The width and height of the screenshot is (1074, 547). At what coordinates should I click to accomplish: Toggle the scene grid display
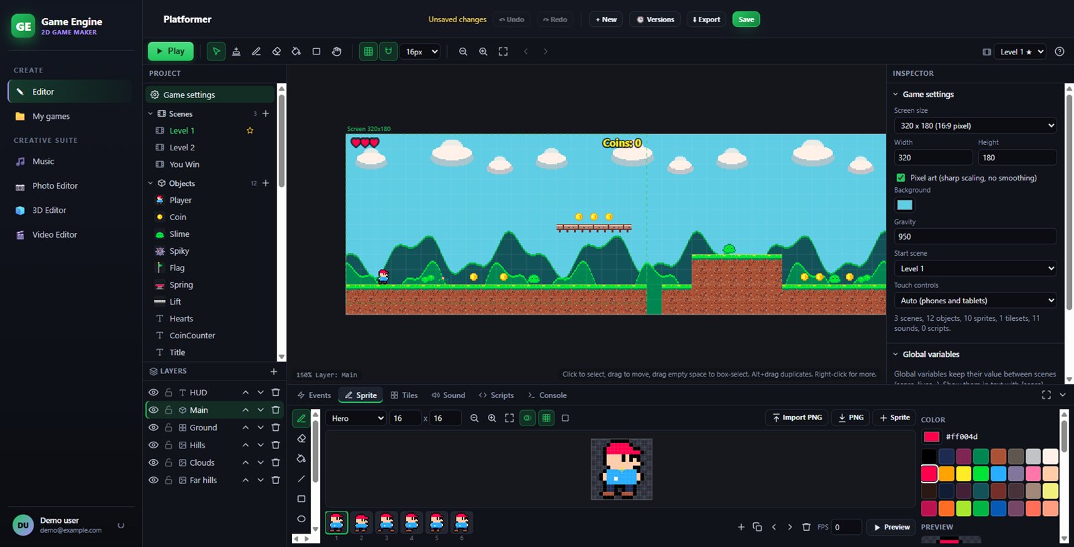(x=369, y=52)
